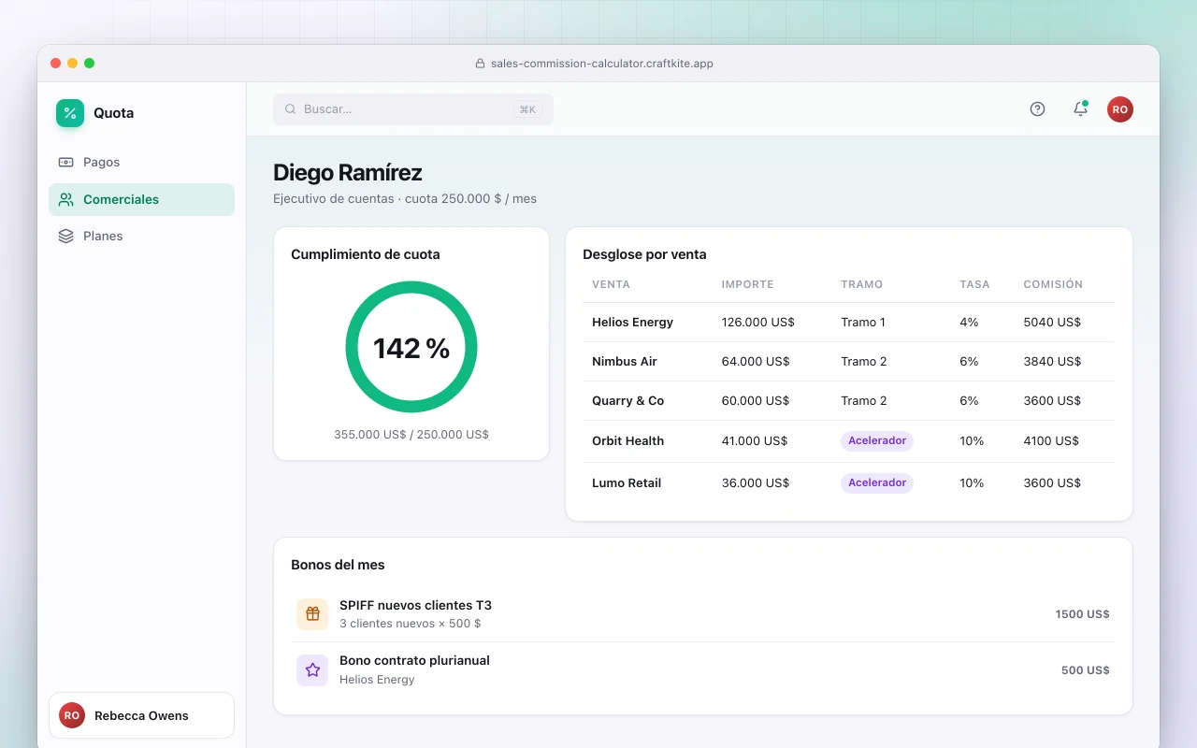Open the notifications bell icon
This screenshot has height=748, width=1197.
(x=1080, y=109)
